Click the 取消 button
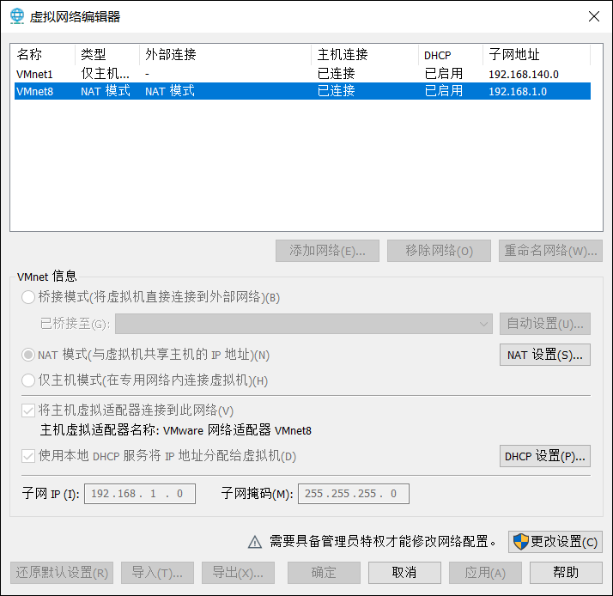Viewport: 613px width, 596px height. [404, 573]
